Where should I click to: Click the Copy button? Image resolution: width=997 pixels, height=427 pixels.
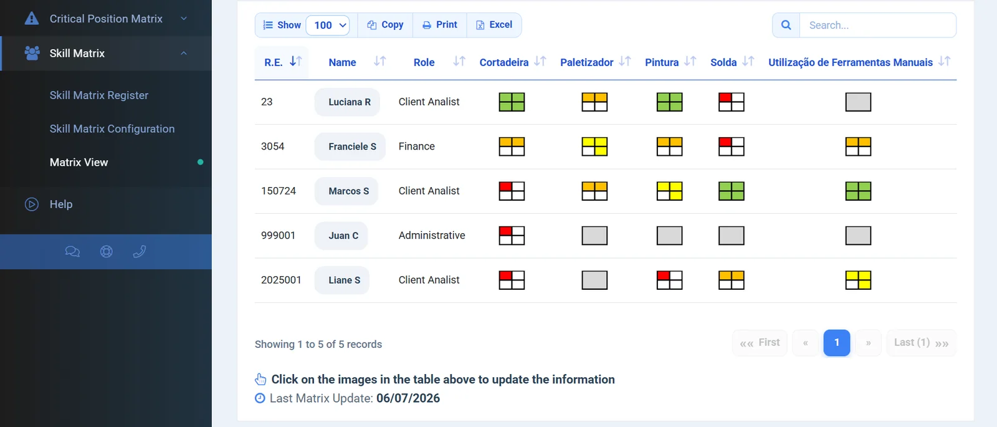point(385,25)
